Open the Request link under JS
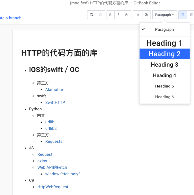The height and width of the screenshot is (195, 194). [45, 154]
